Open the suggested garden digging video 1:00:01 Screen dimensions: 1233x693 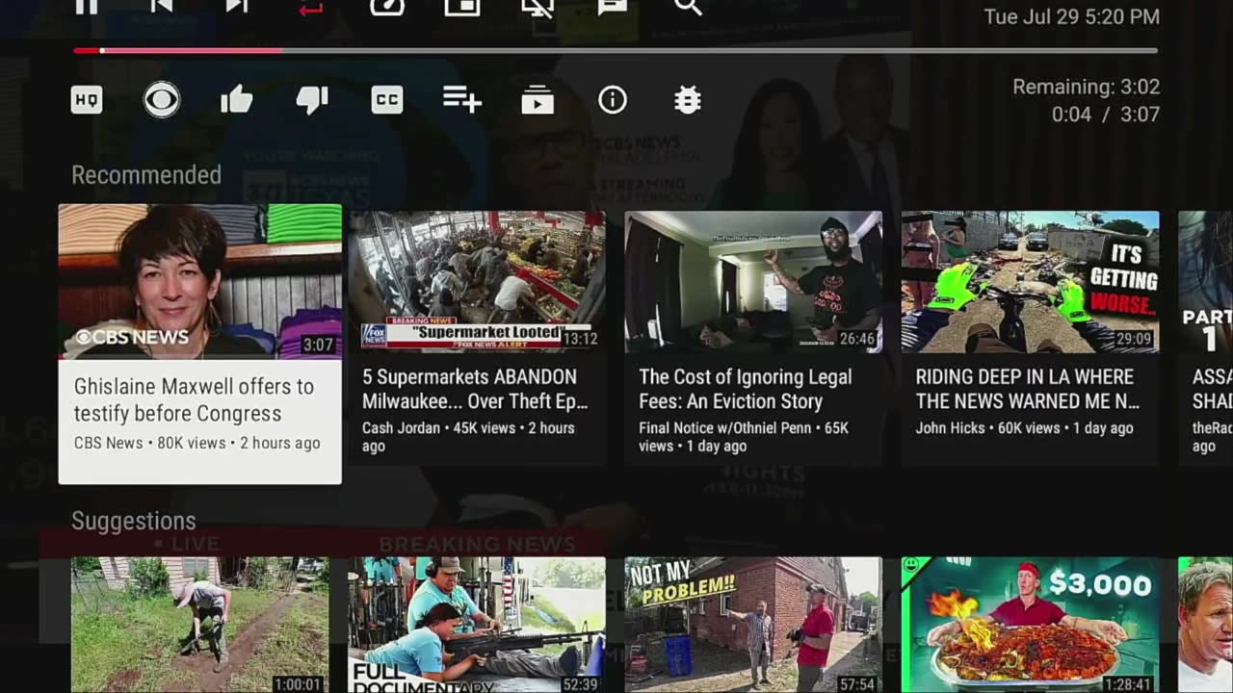pos(199,625)
